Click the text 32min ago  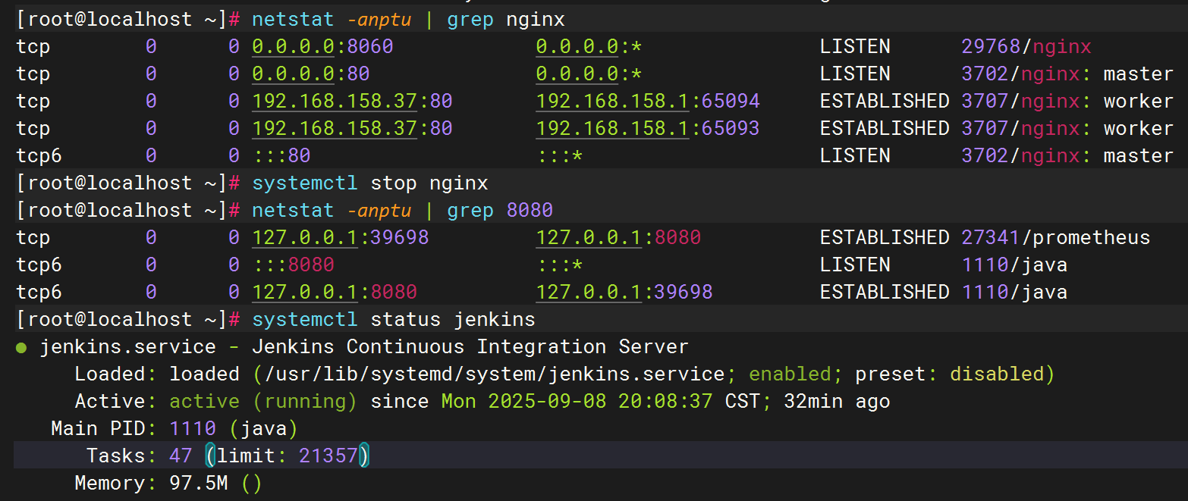(x=837, y=402)
